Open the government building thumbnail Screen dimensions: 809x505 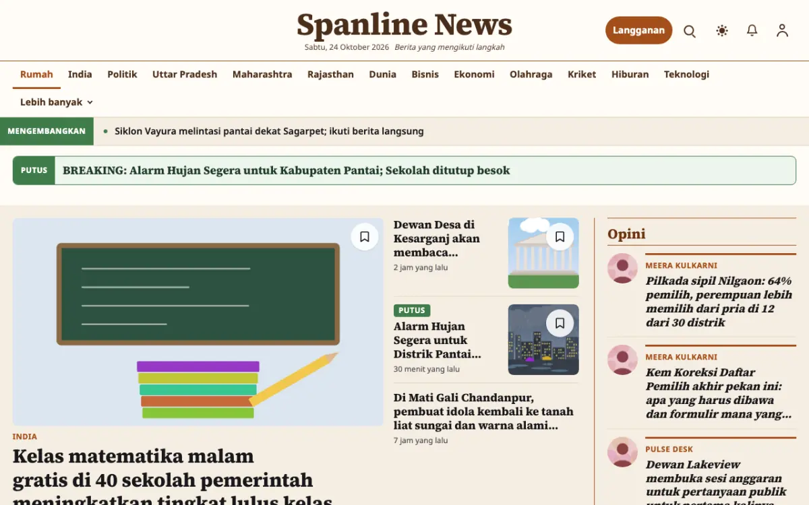(x=543, y=253)
